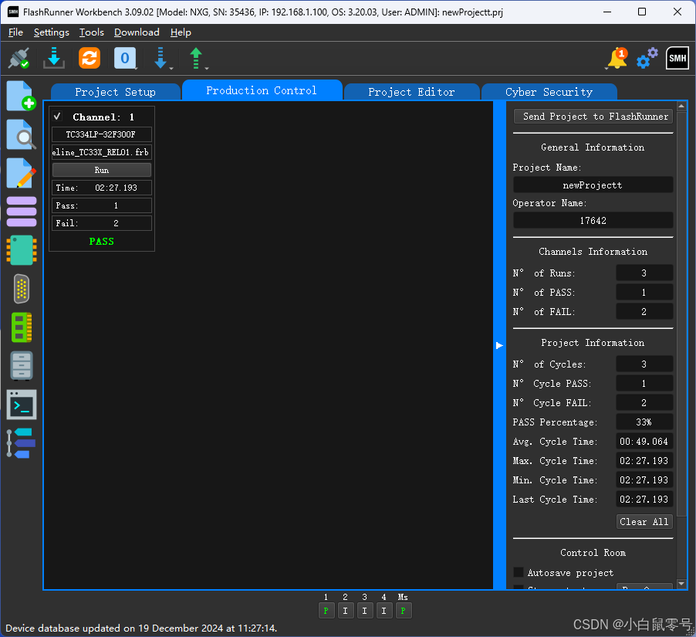
Task: Click Clear All in Project Information
Action: pos(644,521)
